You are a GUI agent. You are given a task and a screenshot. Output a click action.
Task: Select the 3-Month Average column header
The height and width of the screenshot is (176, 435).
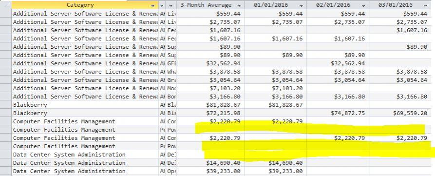206,5
